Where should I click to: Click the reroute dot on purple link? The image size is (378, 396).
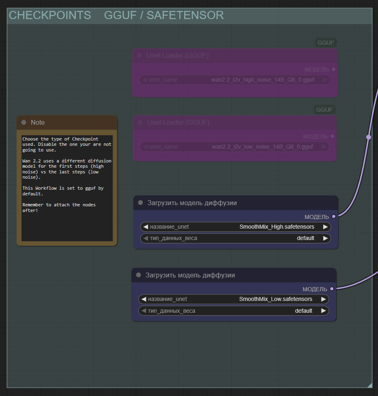coord(368,137)
